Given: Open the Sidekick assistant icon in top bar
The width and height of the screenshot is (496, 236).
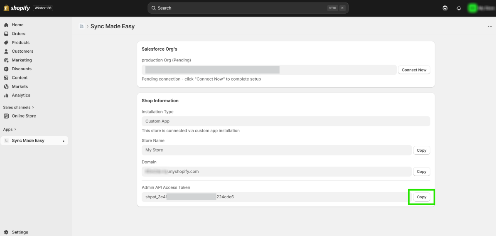Looking at the screenshot, I should (445, 8).
